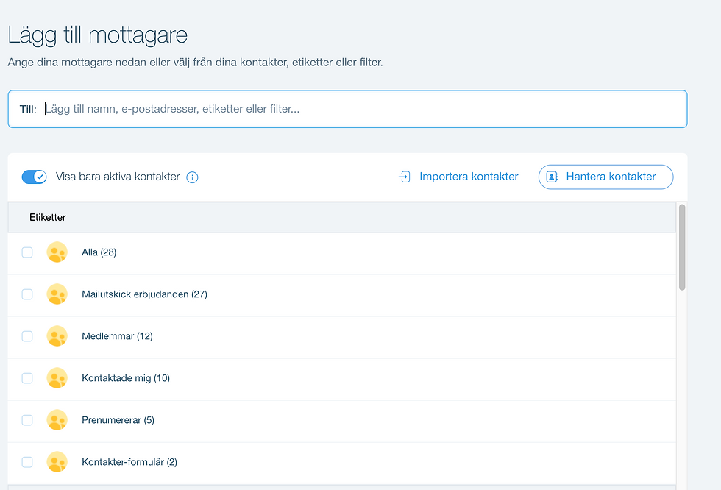Image resolution: width=721 pixels, height=490 pixels.
Task: Click the group avatar icon for Kontaktade mig
Action: (x=57, y=378)
